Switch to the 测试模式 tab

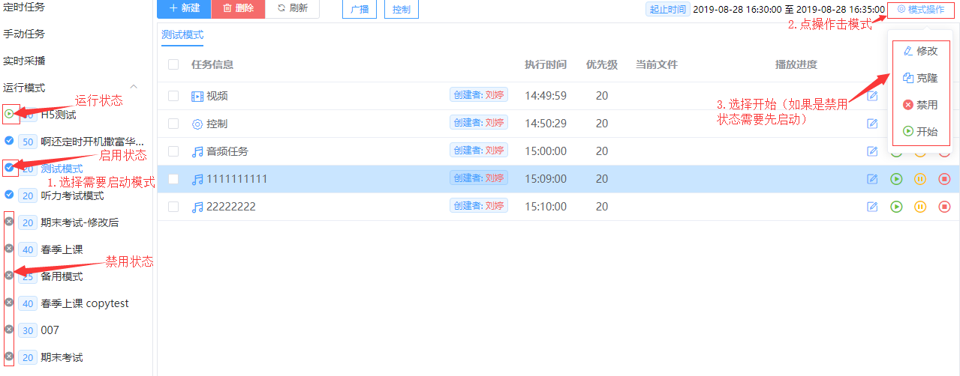coord(182,34)
